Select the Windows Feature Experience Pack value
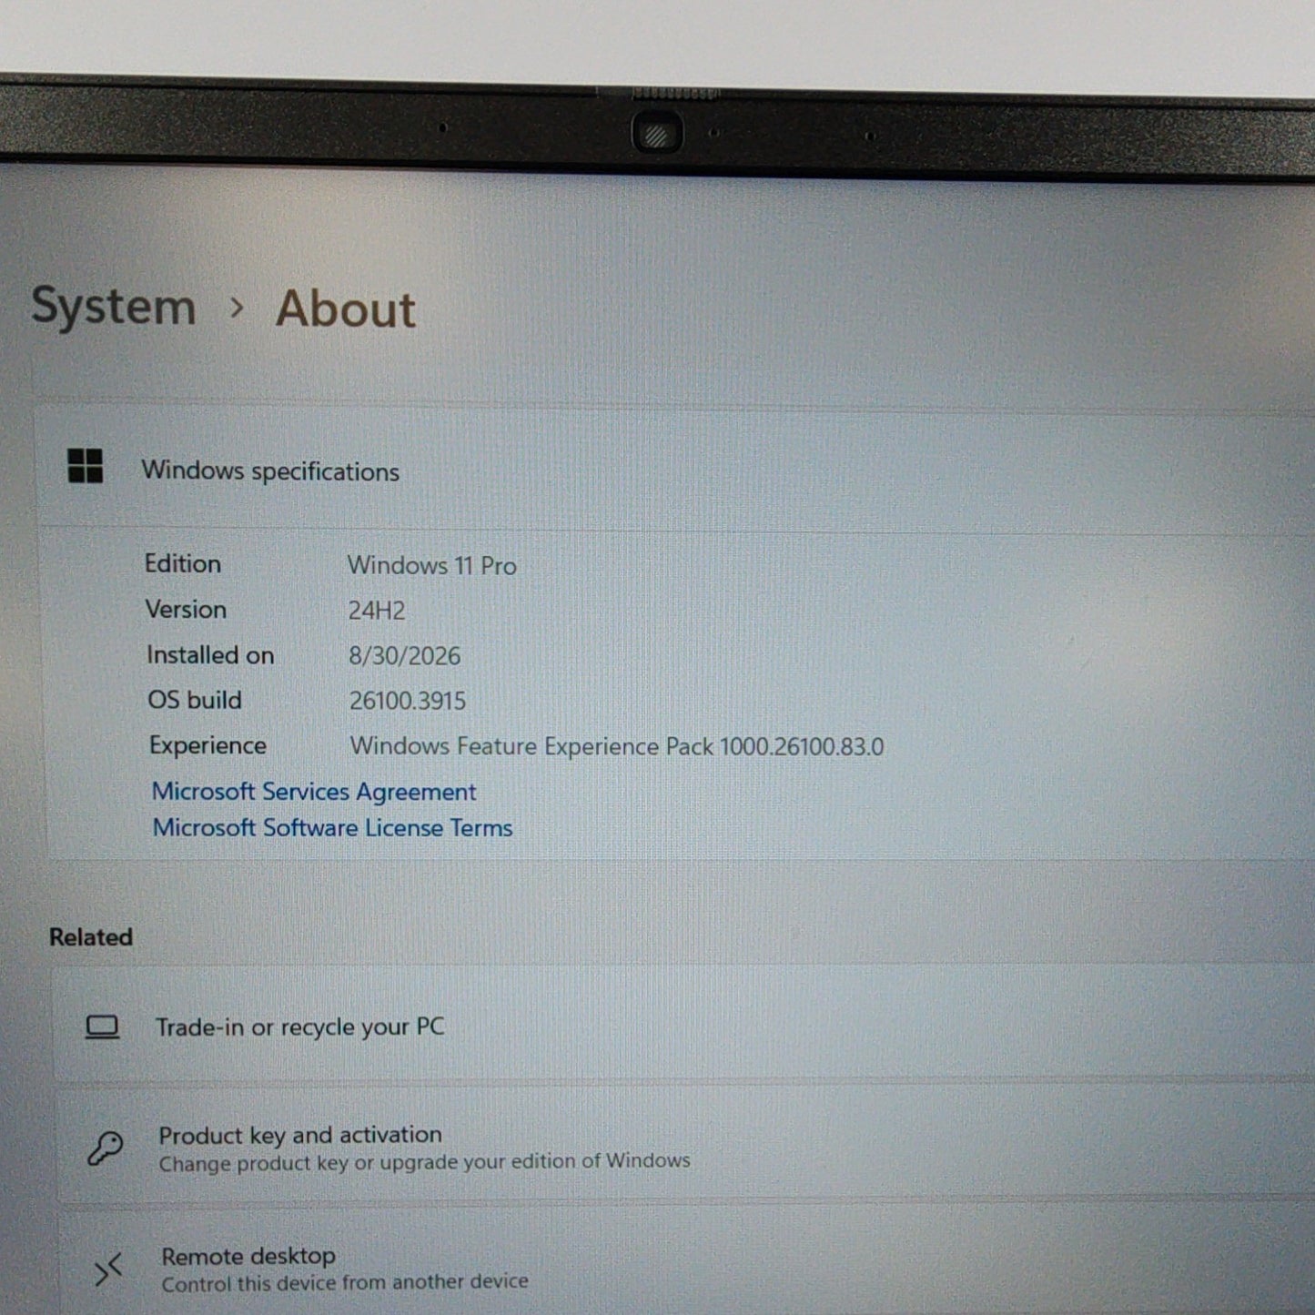1315x1315 pixels. coord(617,746)
